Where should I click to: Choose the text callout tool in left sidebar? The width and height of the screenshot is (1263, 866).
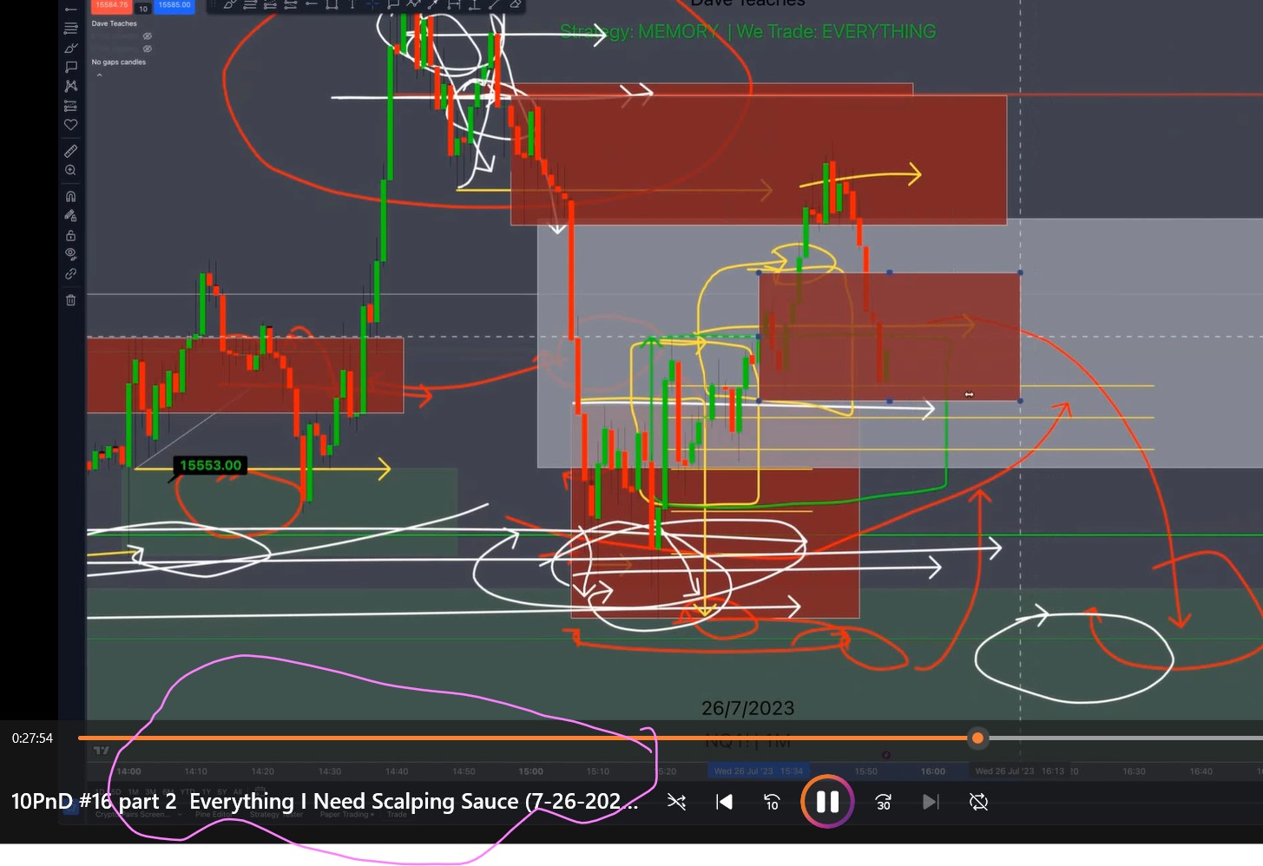click(x=71, y=67)
